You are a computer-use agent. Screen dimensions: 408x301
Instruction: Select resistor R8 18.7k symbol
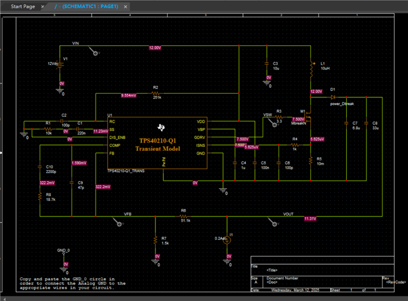tap(40, 197)
